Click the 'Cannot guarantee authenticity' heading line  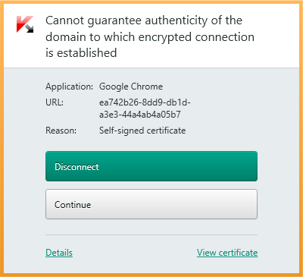click(144, 20)
